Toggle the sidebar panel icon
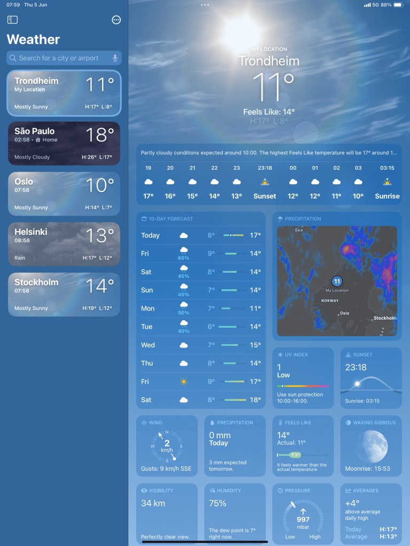 coord(12,20)
